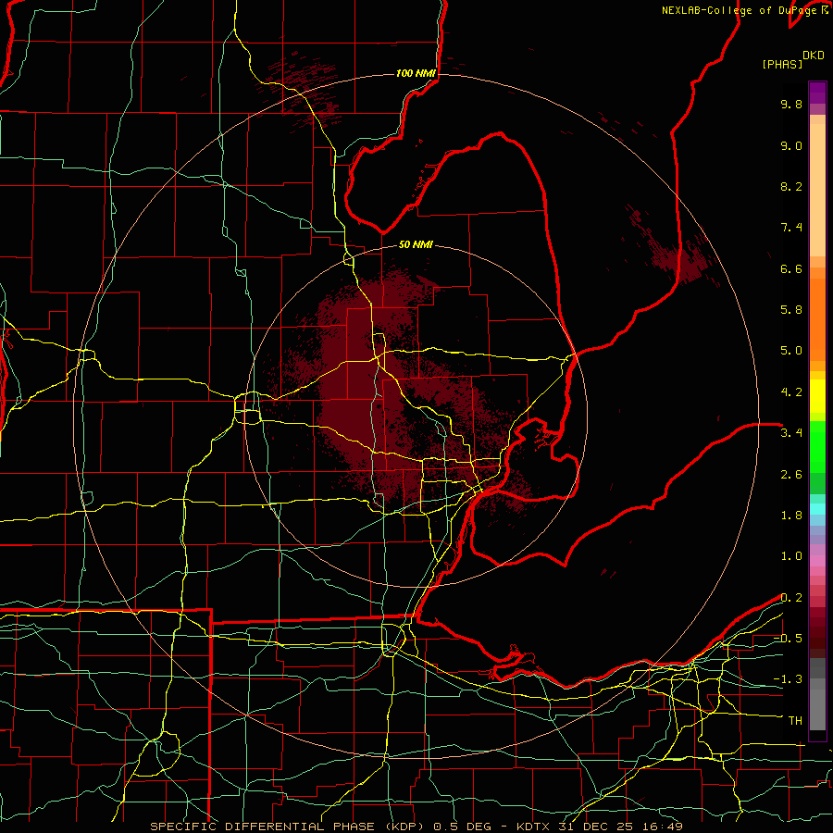Click the 100 NMI range ring label
Image resolution: width=833 pixels, height=833 pixels.
[416, 73]
